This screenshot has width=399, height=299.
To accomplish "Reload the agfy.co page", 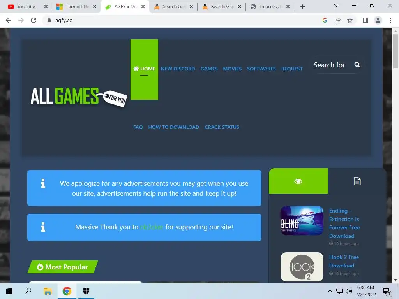I will pos(34,20).
